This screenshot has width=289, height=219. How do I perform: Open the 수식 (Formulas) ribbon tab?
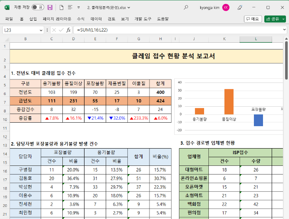point(81,19)
